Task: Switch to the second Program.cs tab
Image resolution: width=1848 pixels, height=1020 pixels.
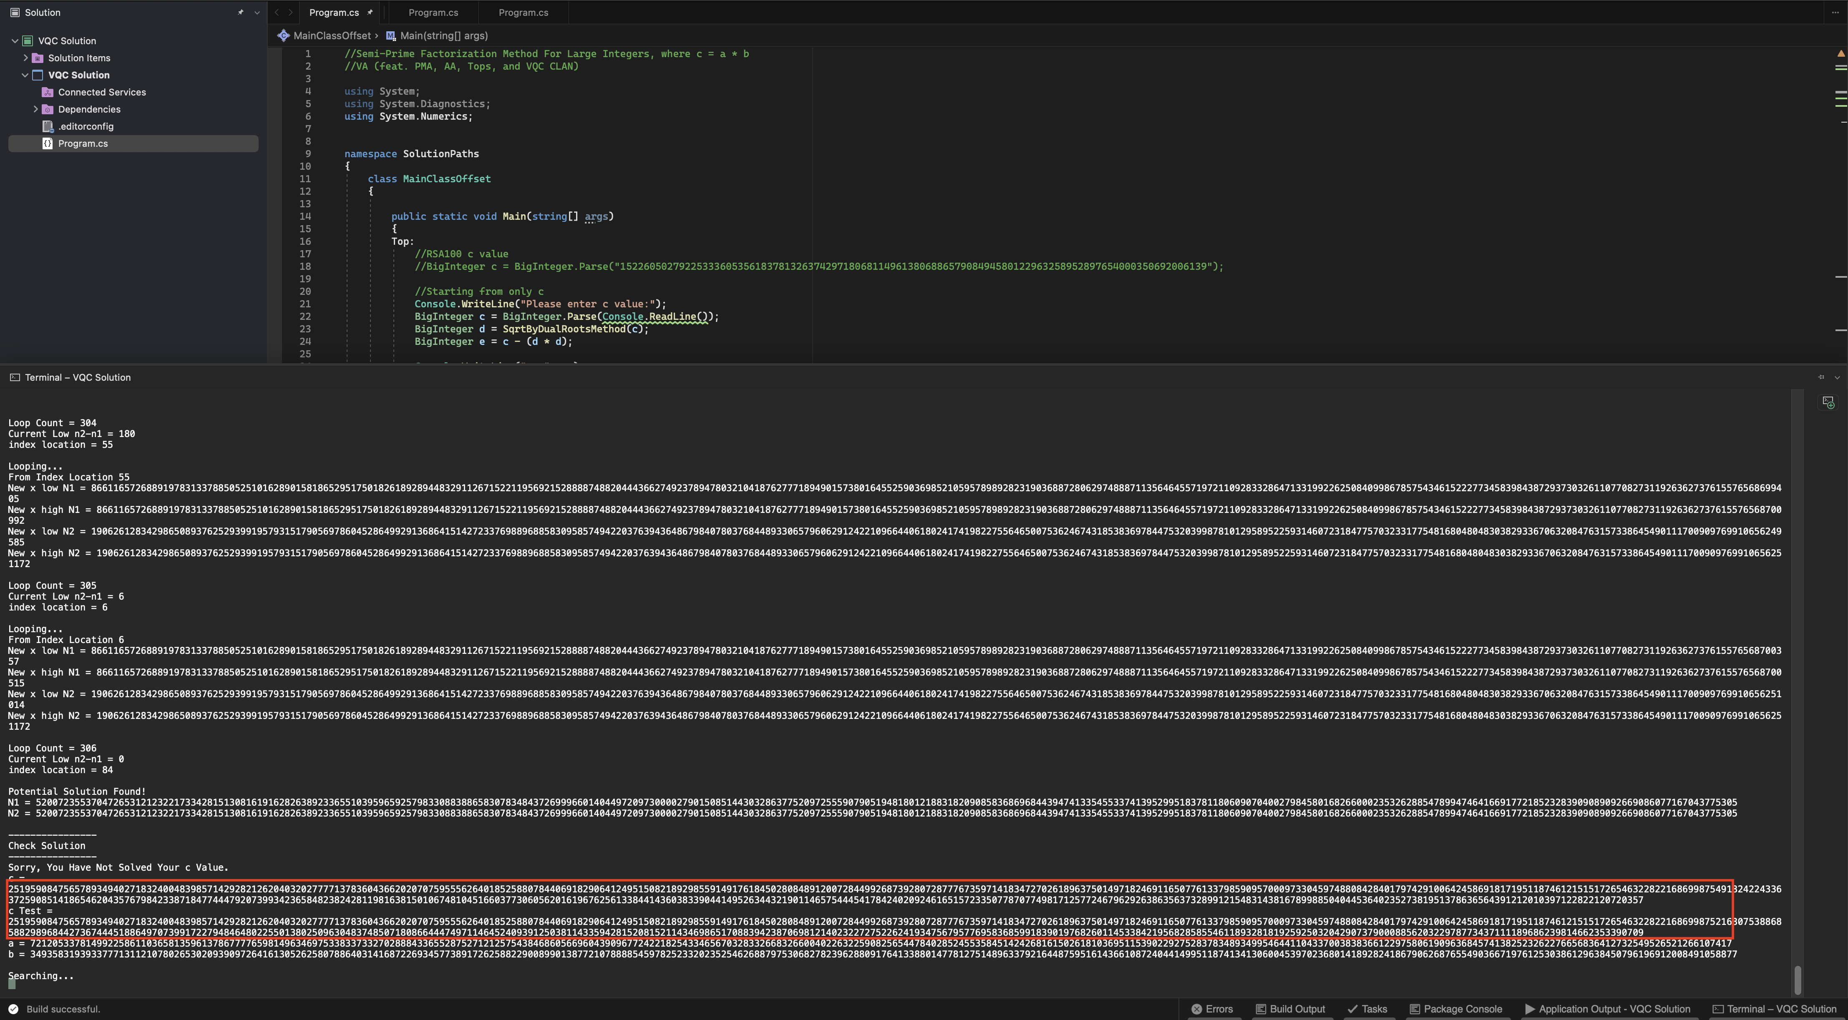Action: point(433,12)
